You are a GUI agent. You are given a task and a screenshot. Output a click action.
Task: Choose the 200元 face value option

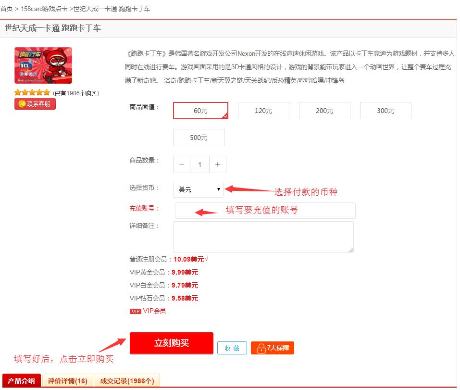click(324, 111)
